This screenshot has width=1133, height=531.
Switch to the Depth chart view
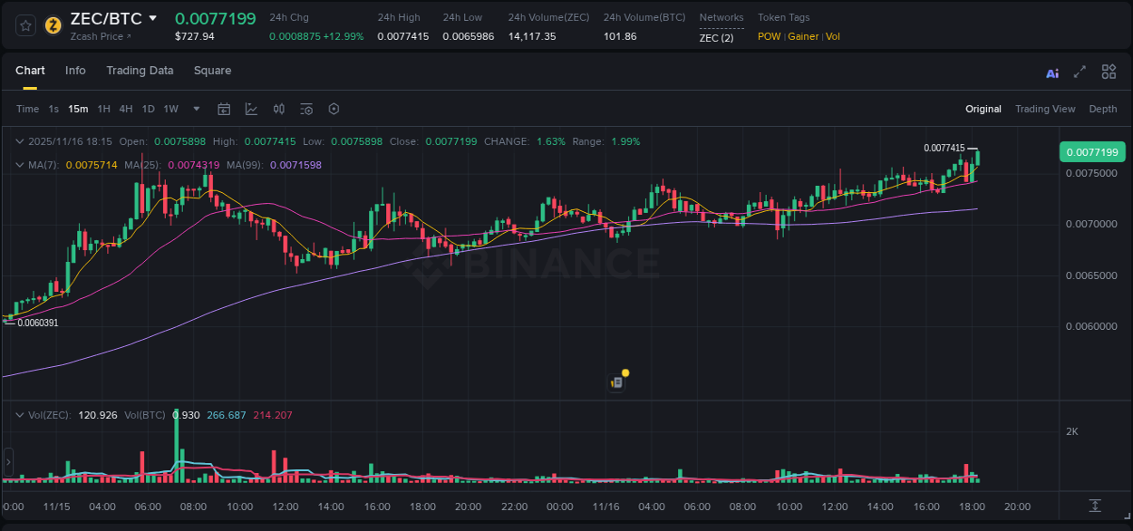click(1102, 109)
